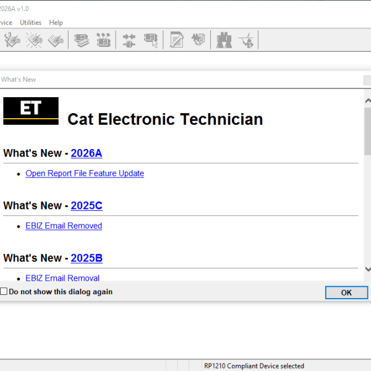Click 'RP1210 Compliant Device selected' status text
Image resolution: width=371 pixels, height=371 pixels.
[254, 366]
